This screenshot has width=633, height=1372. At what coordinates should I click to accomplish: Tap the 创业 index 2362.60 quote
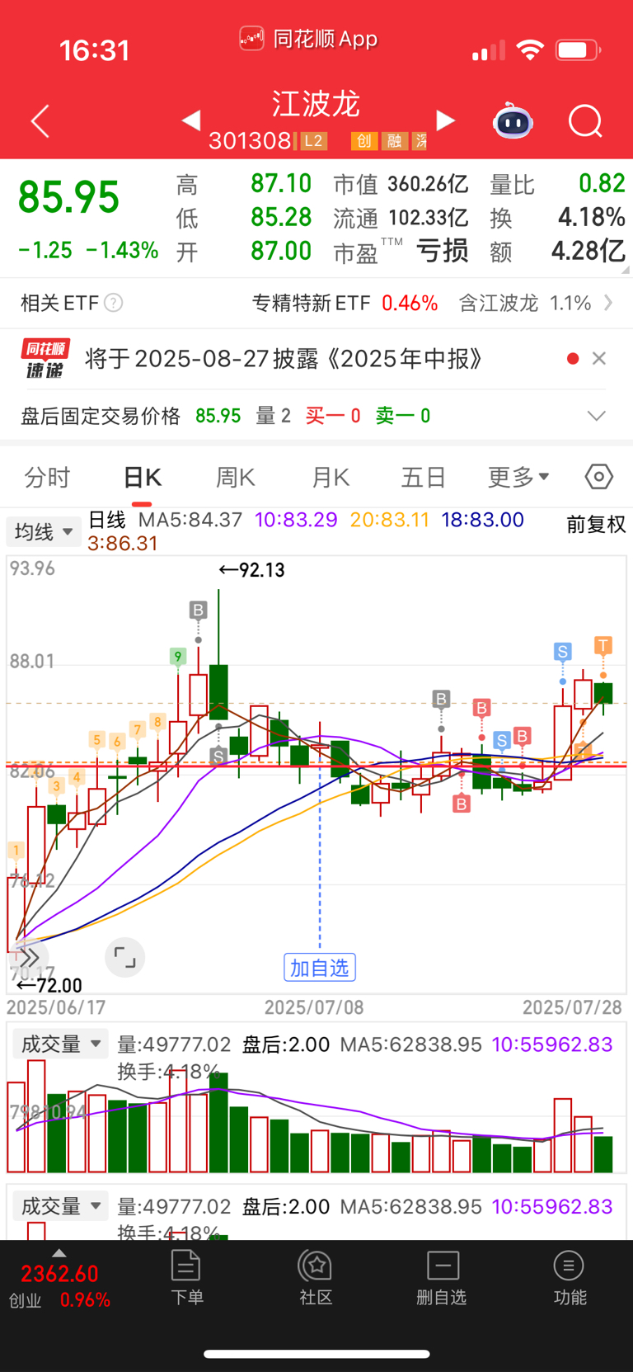pyautogui.click(x=59, y=1274)
